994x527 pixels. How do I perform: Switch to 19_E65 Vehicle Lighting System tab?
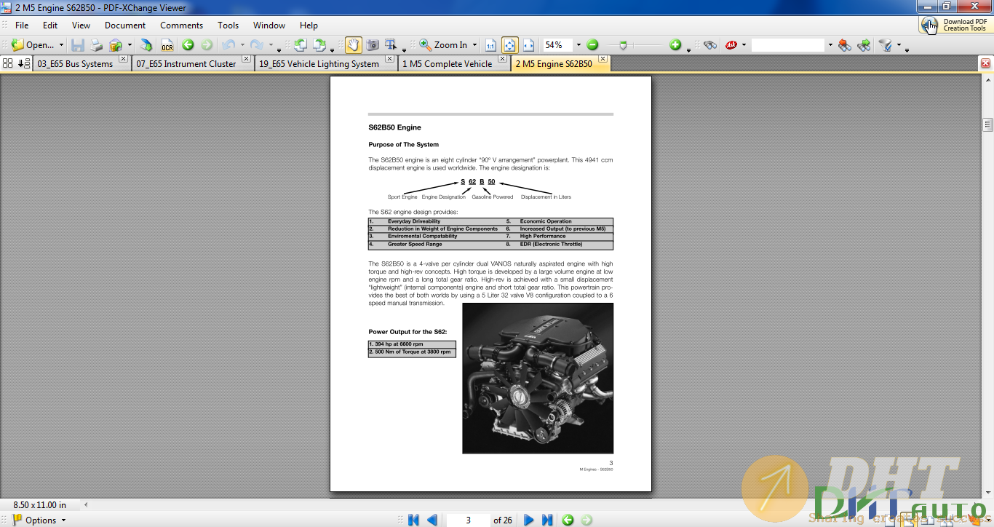(x=319, y=64)
